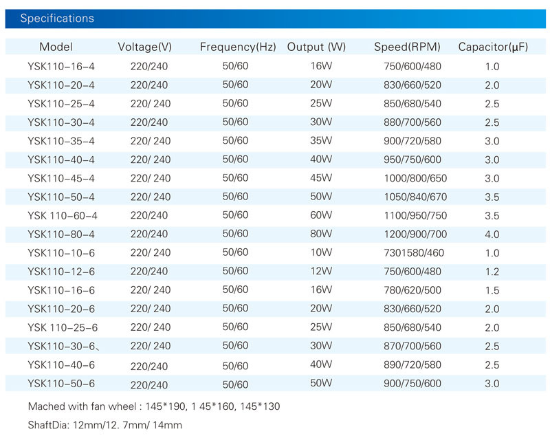Select the ShaftDia specification line

click(104, 425)
